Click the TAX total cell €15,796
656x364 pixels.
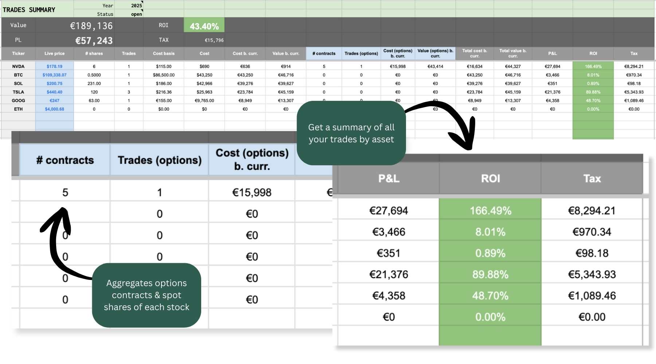tap(214, 40)
